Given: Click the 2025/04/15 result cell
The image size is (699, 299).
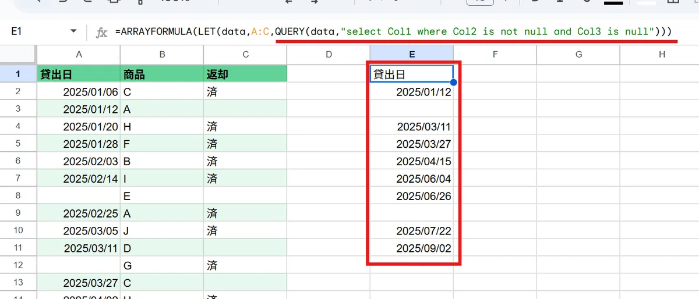Looking at the screenshot, I should coord(412,161).
